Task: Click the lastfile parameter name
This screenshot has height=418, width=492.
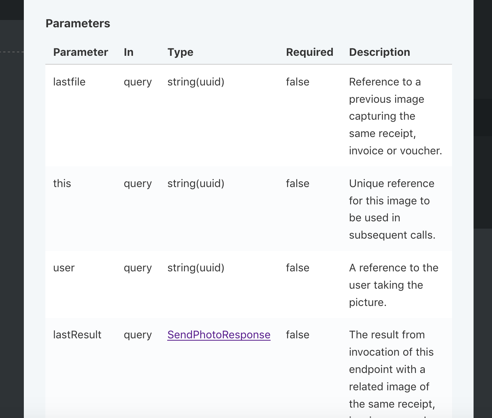Action: (69, 82)
